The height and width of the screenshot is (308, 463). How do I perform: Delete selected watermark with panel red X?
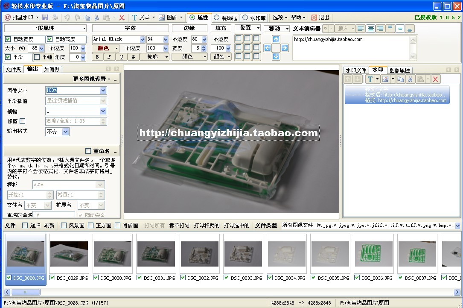435,79
